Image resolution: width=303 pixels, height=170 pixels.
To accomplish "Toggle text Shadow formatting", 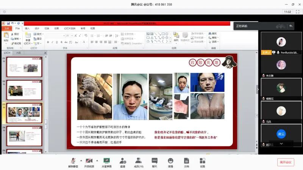I will (x=61, y=42).
